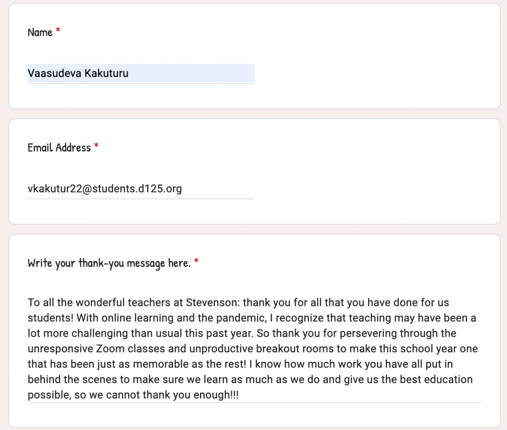Click the "Write your thank-you message here." label
The width and height of the screenshot is (507, 430).
point(109,263)
